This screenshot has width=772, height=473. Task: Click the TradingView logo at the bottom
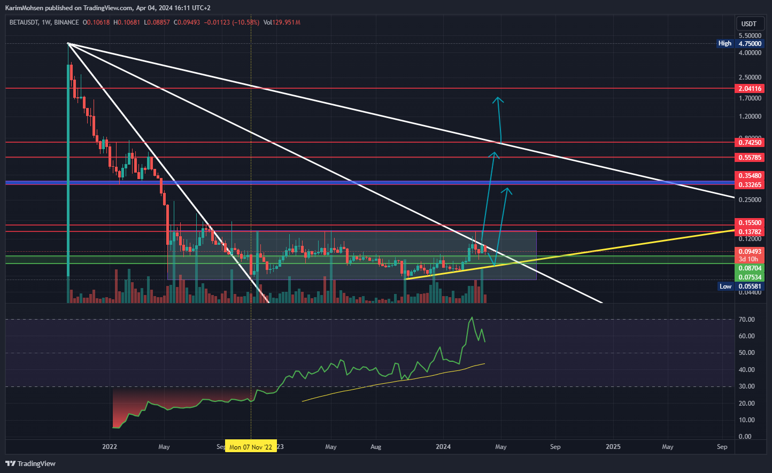30,463
